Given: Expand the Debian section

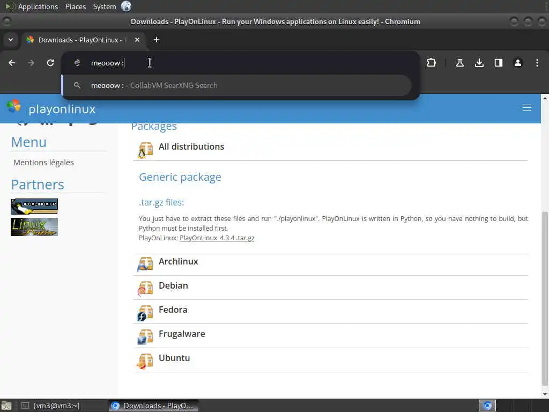Looking at the screenshot, I should coord(173,285).
